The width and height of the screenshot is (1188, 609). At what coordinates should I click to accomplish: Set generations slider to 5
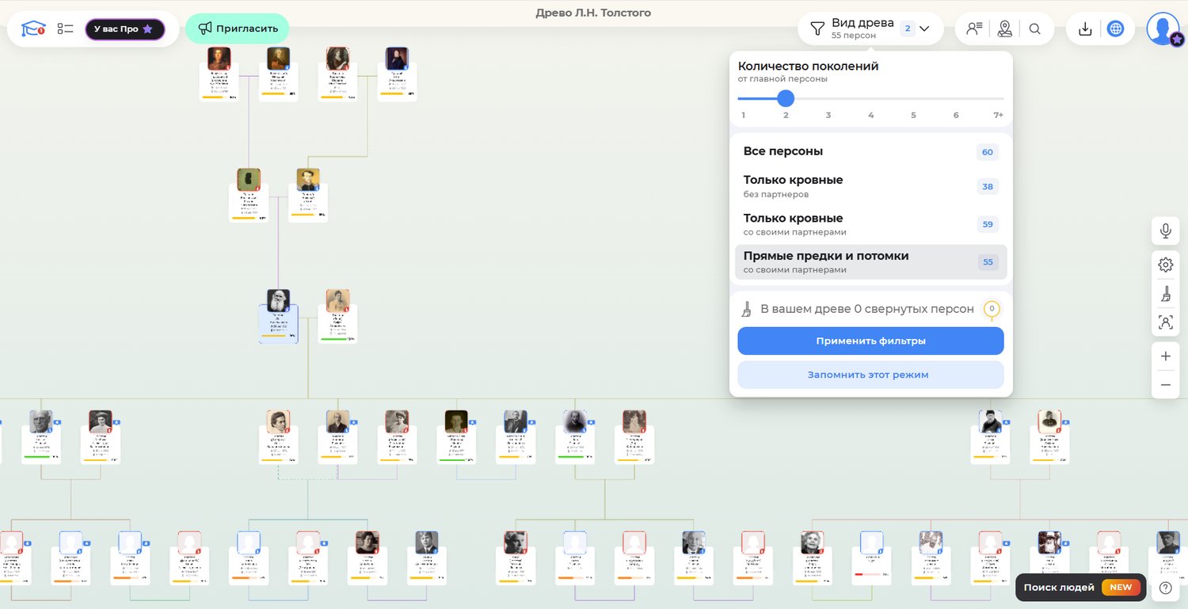pos(913,99)
